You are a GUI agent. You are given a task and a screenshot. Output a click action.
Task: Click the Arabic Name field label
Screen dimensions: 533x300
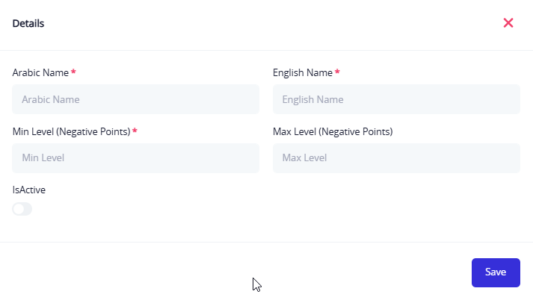(x=40, y=73)
